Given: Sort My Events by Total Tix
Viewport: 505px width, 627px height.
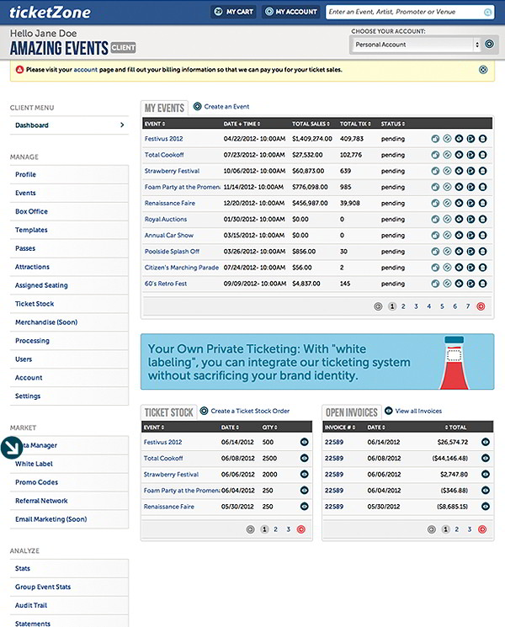Looking at the screenshot, I should point(355,124).
